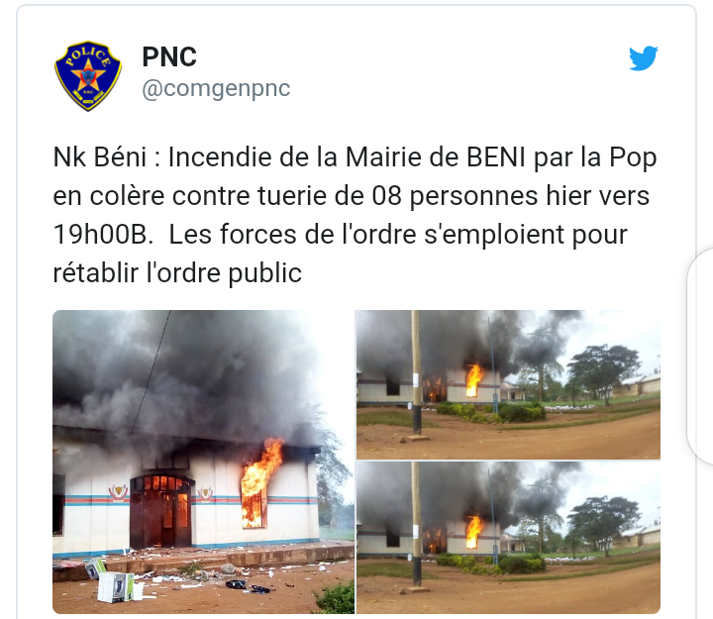Screen dimensions: 713x619
Task: Open the large burning building photo
Action: tap(203, 462)
